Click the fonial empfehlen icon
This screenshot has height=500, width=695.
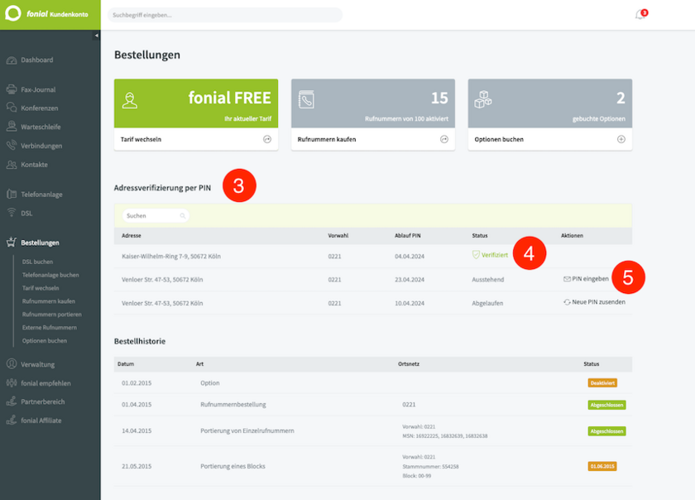click(12, 383)
